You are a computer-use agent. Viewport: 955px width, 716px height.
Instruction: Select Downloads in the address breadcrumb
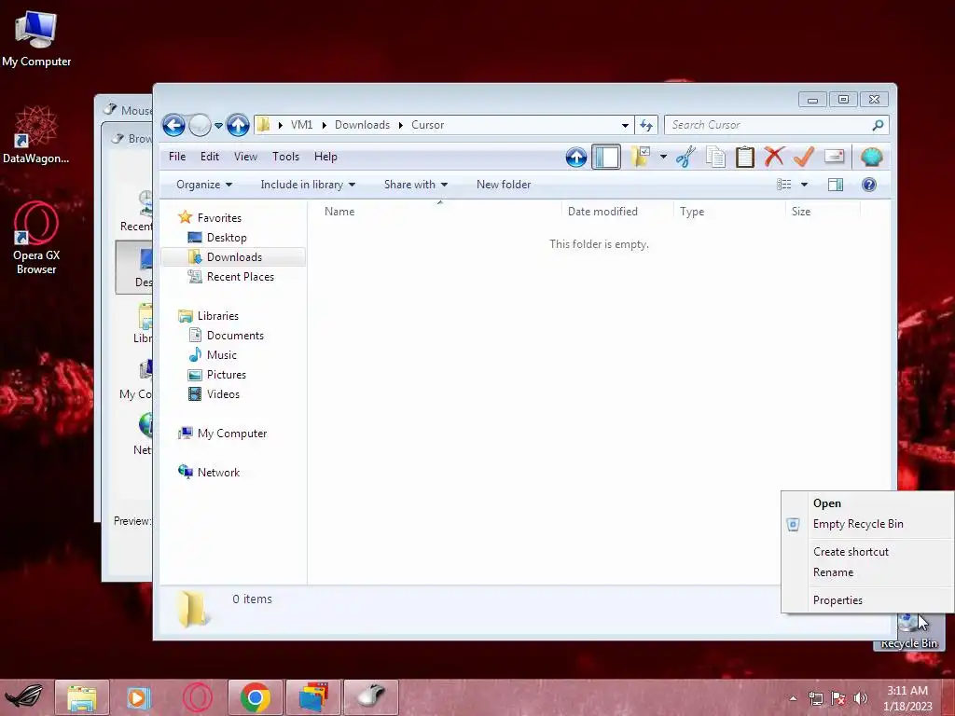(363, 125)
